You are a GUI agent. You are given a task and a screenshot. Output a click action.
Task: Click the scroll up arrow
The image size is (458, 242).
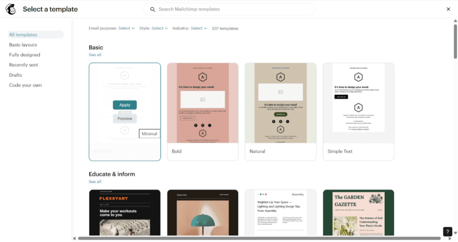click(x=455, y=21)
